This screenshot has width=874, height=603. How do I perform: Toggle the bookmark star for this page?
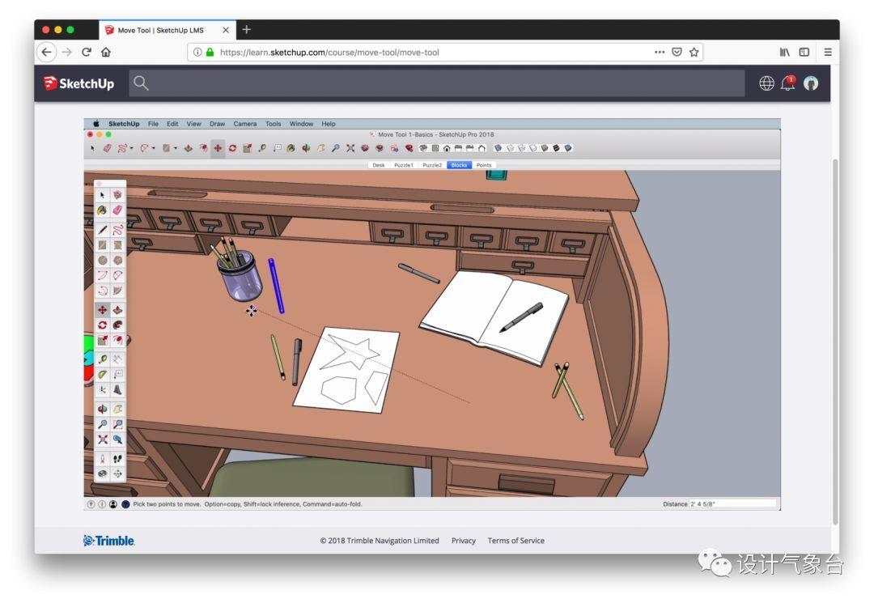click(694, 52)
